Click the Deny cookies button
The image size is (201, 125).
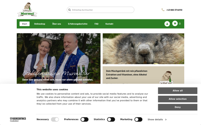coord(178,107)
